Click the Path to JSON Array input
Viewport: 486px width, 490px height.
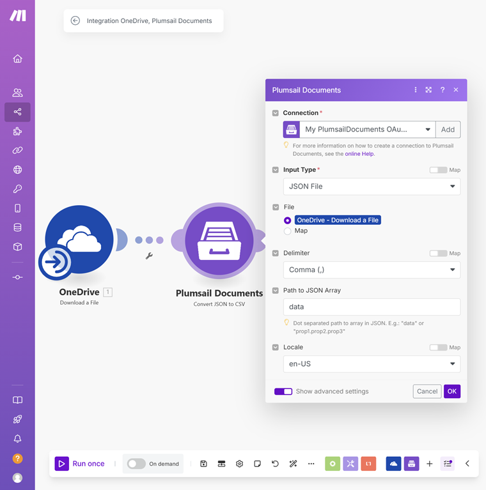pyautogui.click(x=372, y=307)
